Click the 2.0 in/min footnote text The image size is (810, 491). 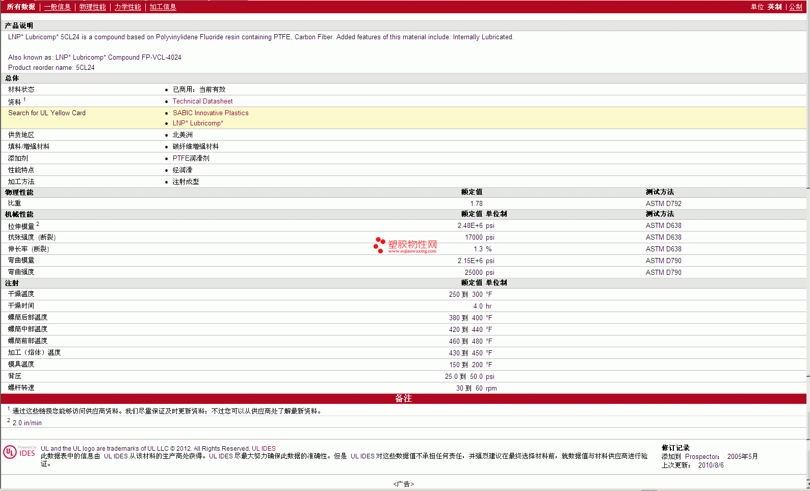27,423
